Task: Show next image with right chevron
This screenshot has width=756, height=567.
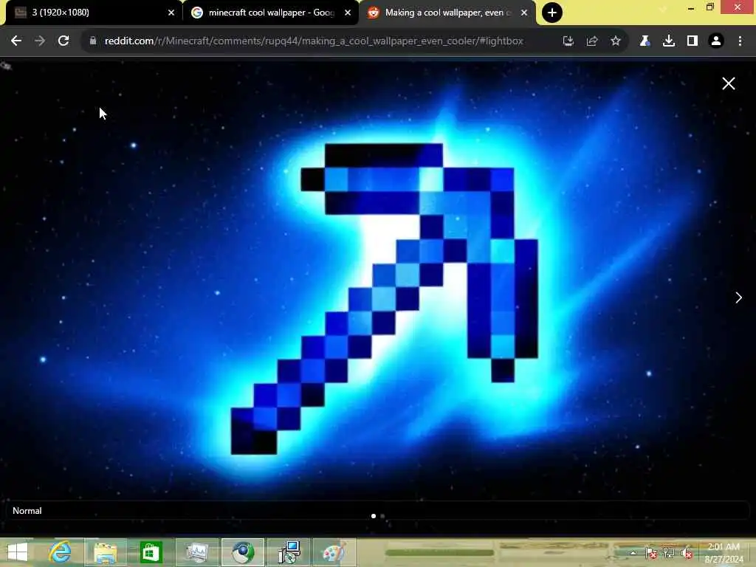Action: (738, 298)
